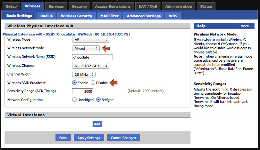
Task: Select Disable for SSID Broadcast
Action: [93, 83]
